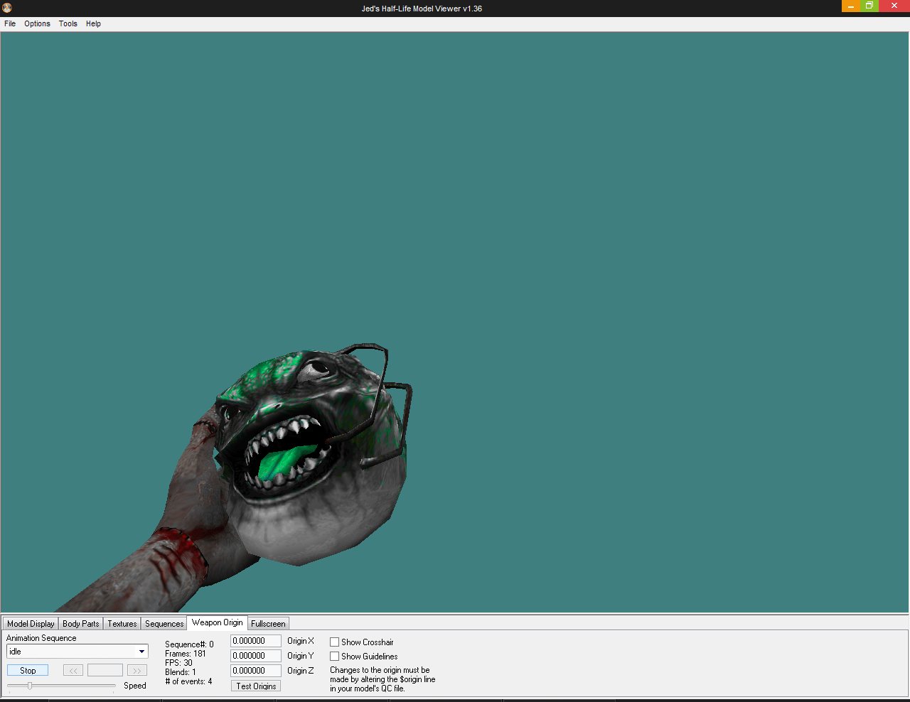This screenshot has height=702, width=910.
Task: Open the Tools menu
Action: coord(68,23)
